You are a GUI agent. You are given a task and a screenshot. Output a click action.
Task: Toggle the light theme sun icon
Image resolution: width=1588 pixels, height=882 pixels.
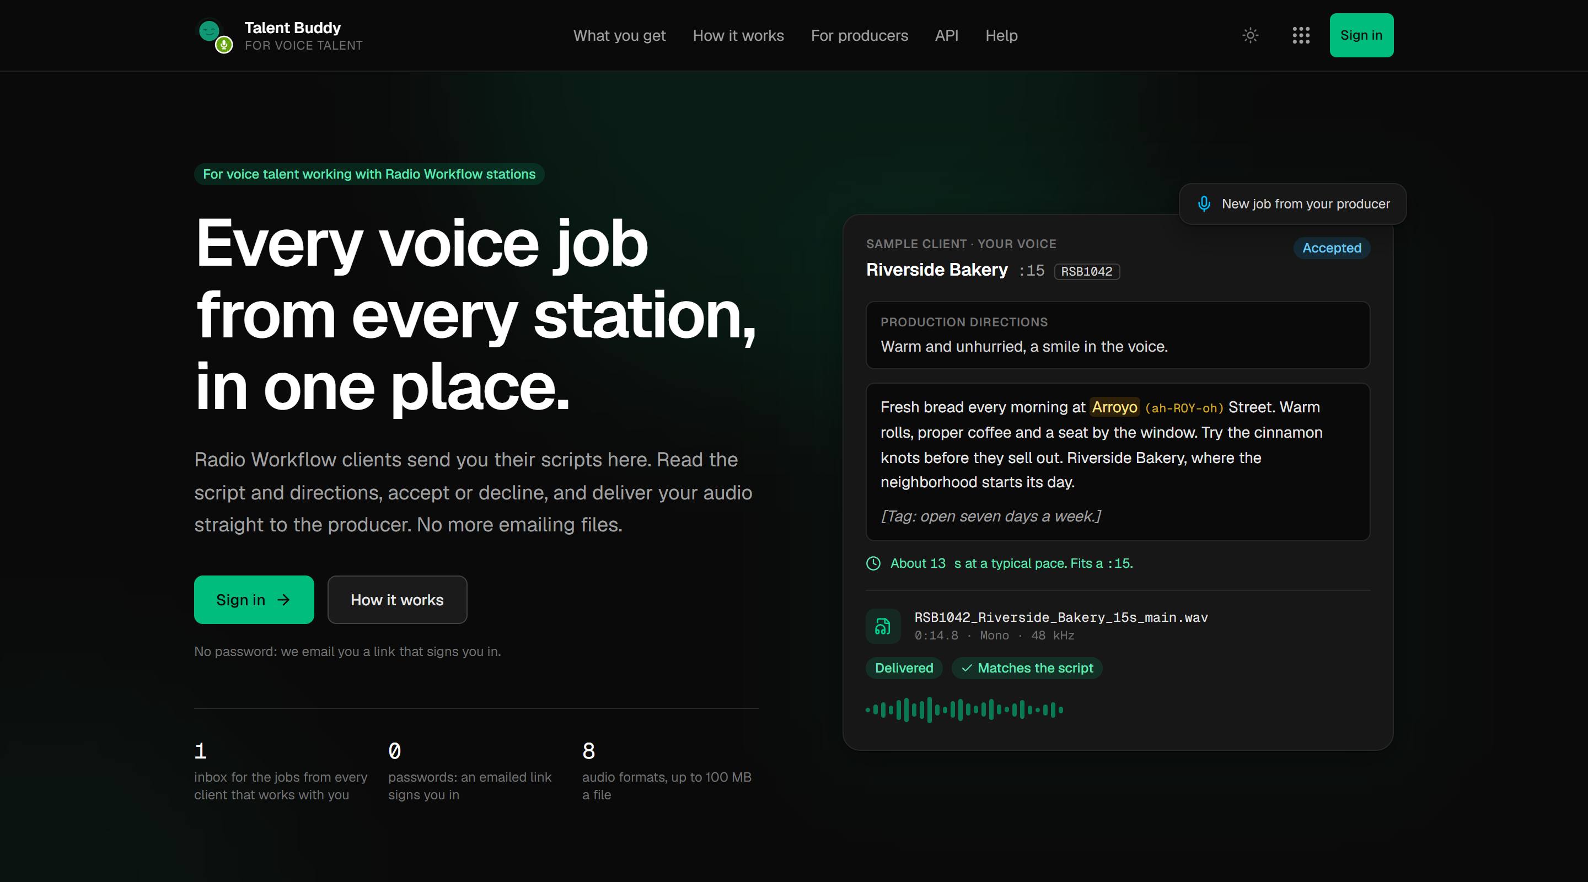click(1250, 35)
